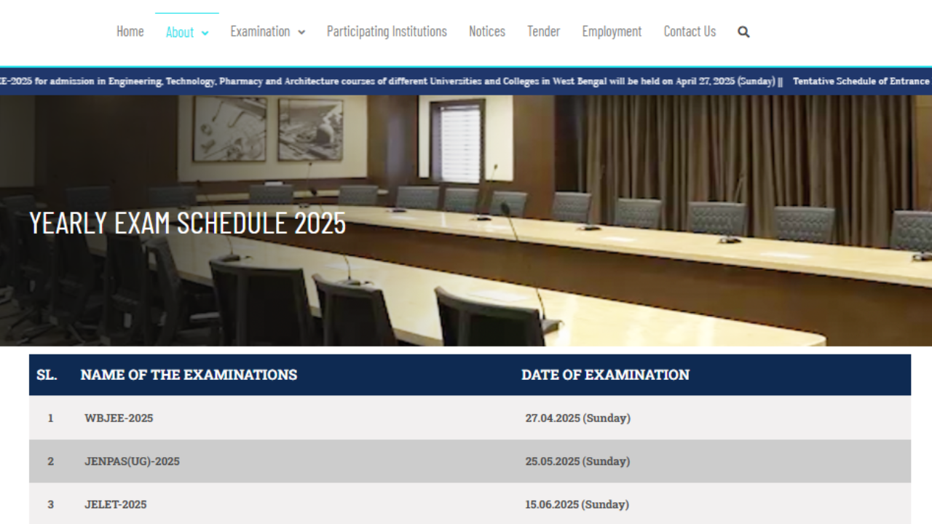The height and width of the screenshot is (524, 932).
Task: Open Participating Institutions page
Action: pos(387,31)
